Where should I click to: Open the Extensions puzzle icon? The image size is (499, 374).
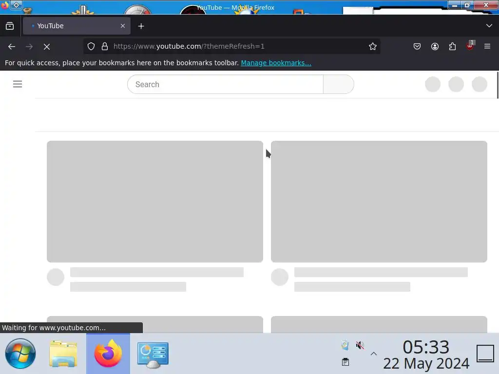pos(452,46)
